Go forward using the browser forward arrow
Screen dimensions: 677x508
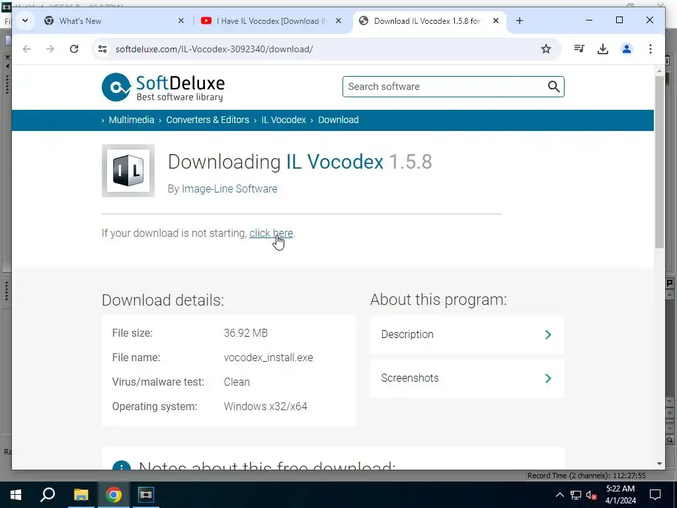pyautogui.click(x=50, y=49)
